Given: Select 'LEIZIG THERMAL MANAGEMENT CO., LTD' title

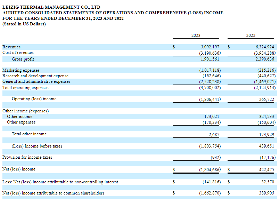Looking at the screenshot, I should 51,7.
